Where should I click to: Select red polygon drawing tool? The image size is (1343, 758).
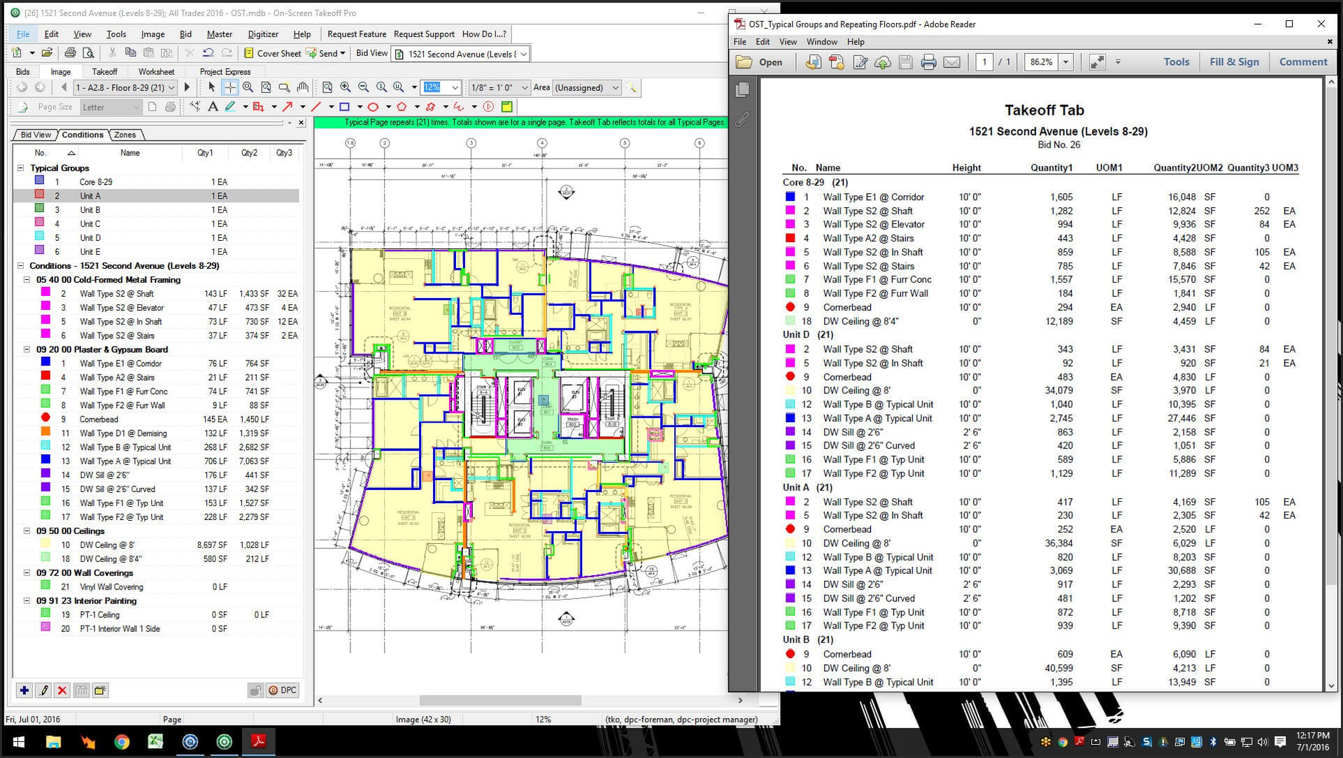coord(402,107)
